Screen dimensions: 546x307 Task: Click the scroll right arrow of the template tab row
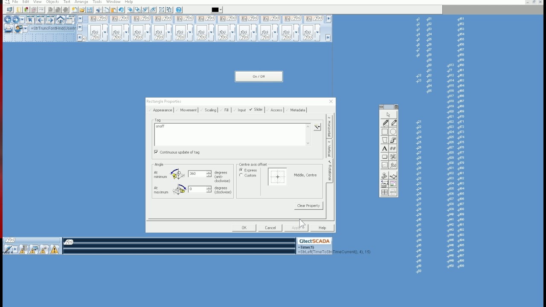coord(328,19)
